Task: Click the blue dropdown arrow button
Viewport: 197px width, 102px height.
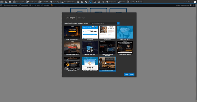Action: 118,23
